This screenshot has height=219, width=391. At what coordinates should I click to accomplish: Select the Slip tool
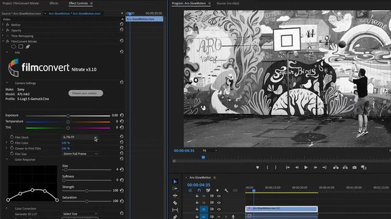(175, 210)
